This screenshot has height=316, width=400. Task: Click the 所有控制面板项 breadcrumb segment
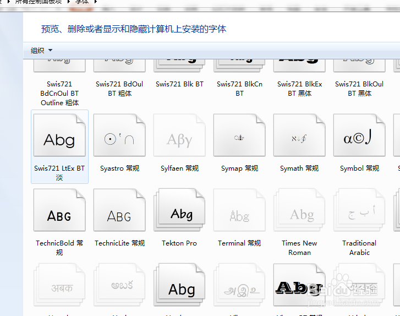(39, 2)
